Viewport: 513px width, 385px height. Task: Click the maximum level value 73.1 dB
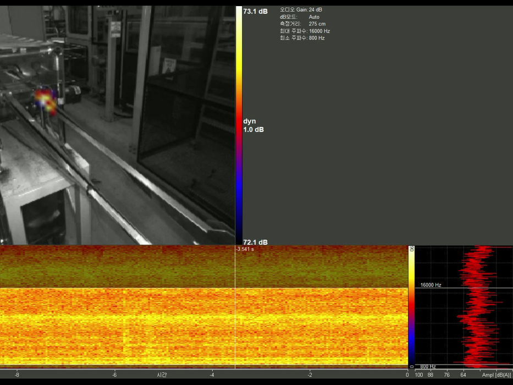point(255,12)
